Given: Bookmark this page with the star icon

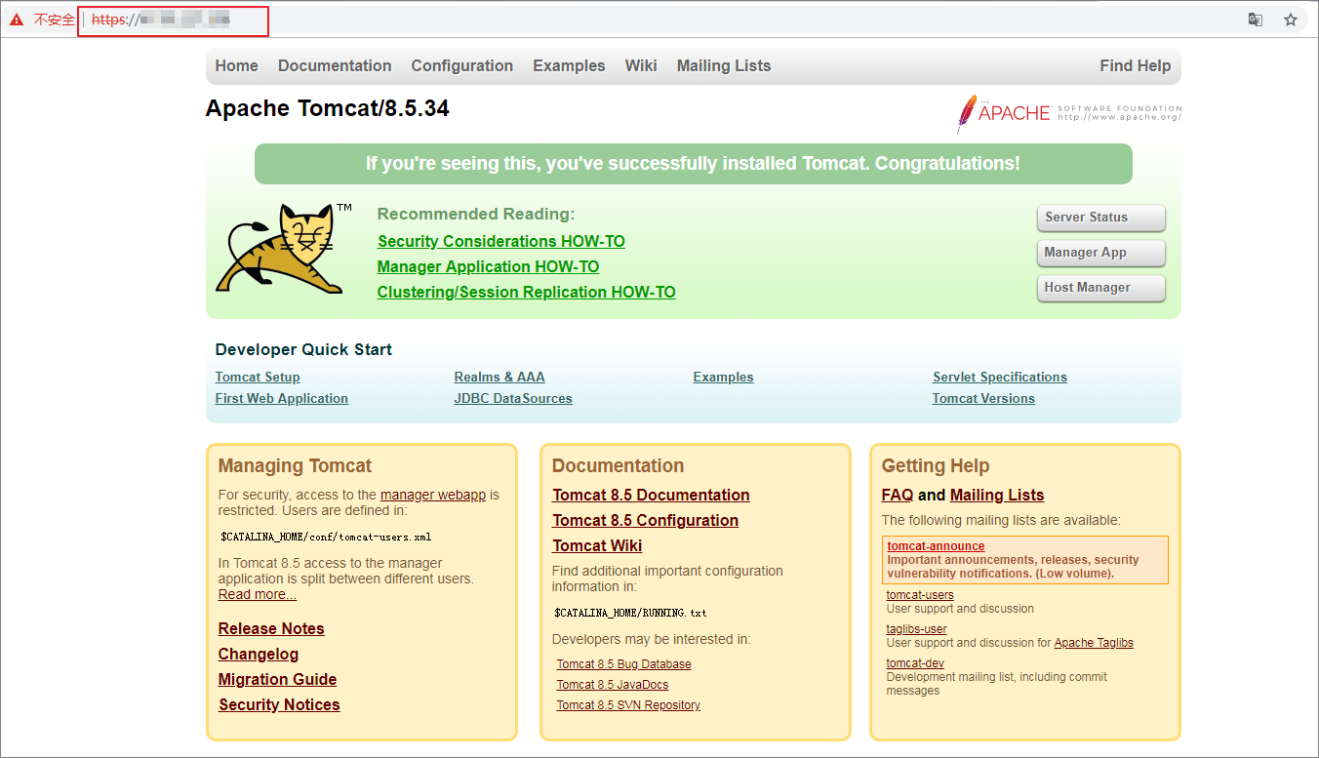Looking at the screenshot, I should coord(1291,20).
